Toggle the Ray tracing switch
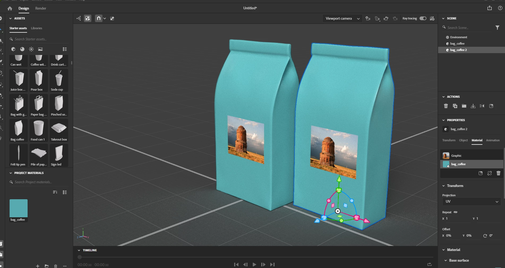The image size is (505, 268). pos(423,18)
